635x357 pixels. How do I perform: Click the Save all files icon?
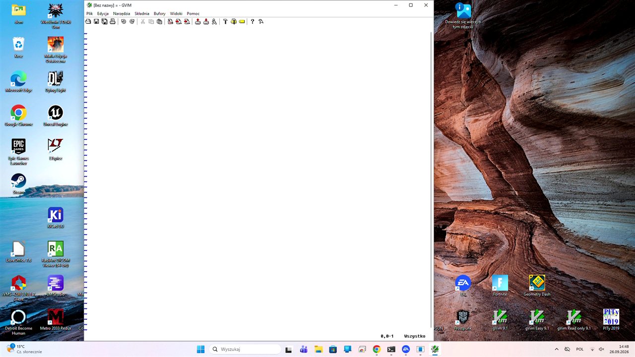104,21
